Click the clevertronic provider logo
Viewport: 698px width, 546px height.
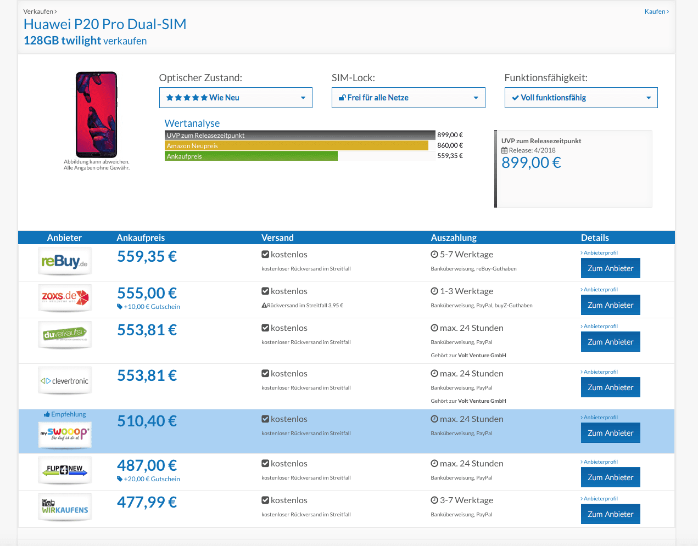point(65,380)
